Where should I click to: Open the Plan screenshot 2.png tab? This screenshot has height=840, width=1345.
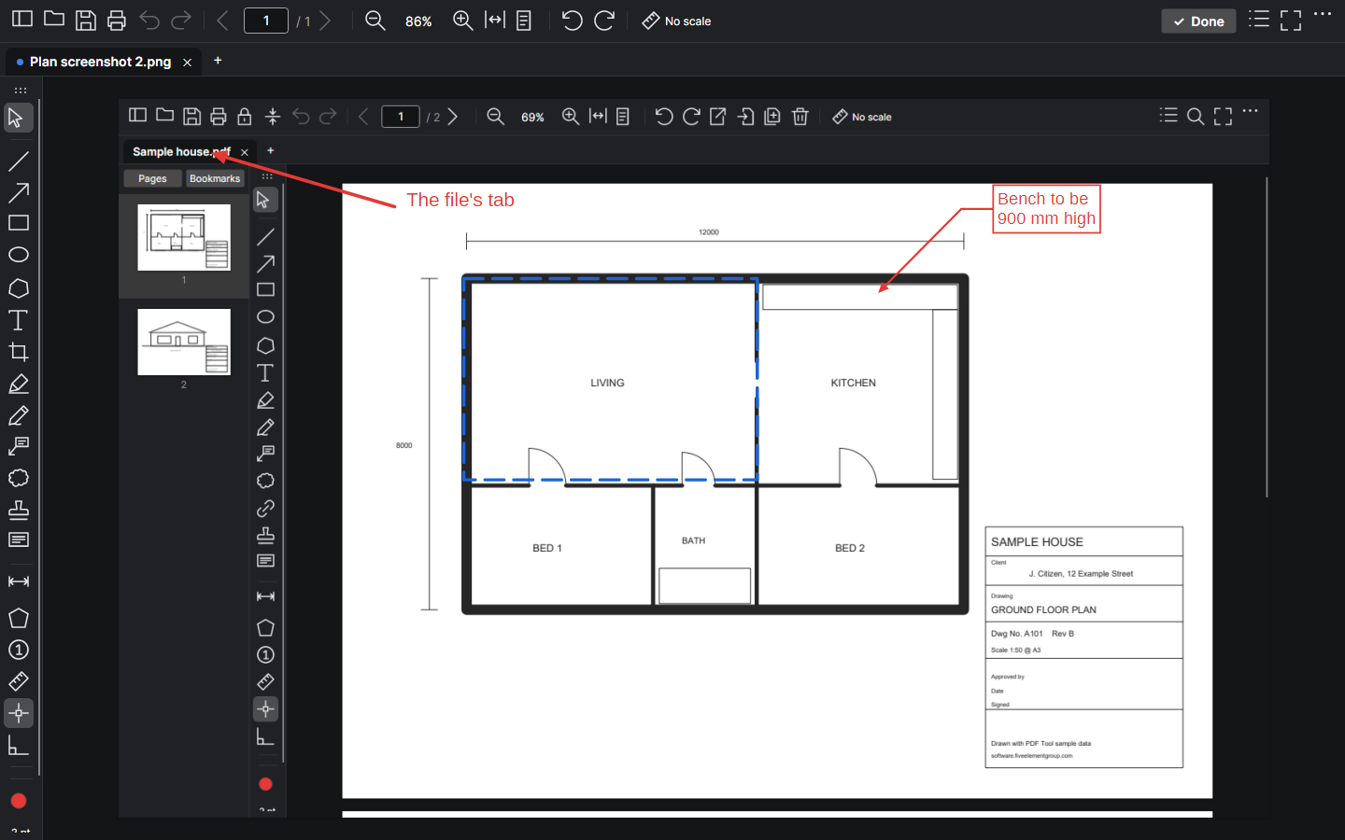[100, 62]
